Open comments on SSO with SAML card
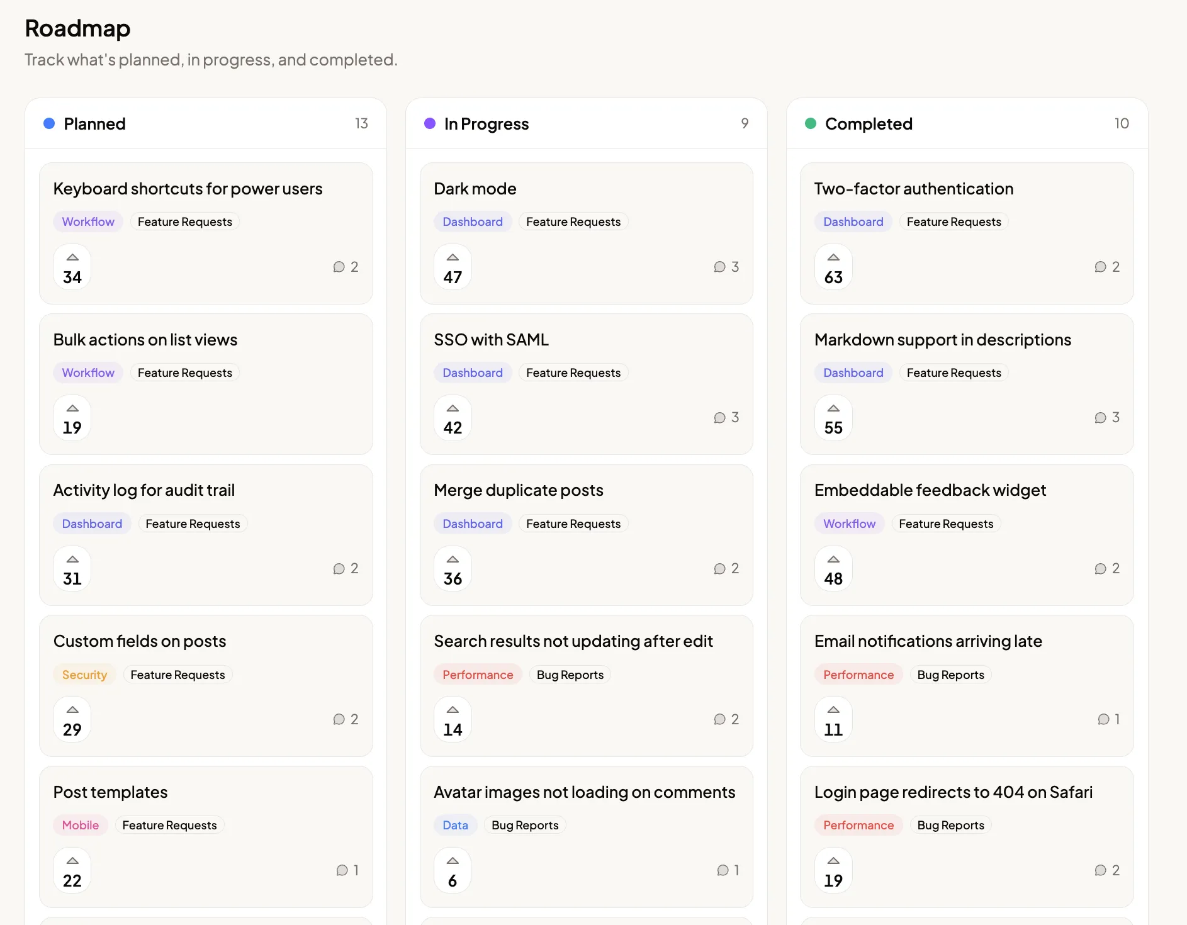This screenshot has width=1187, height=925. (726, 417)
